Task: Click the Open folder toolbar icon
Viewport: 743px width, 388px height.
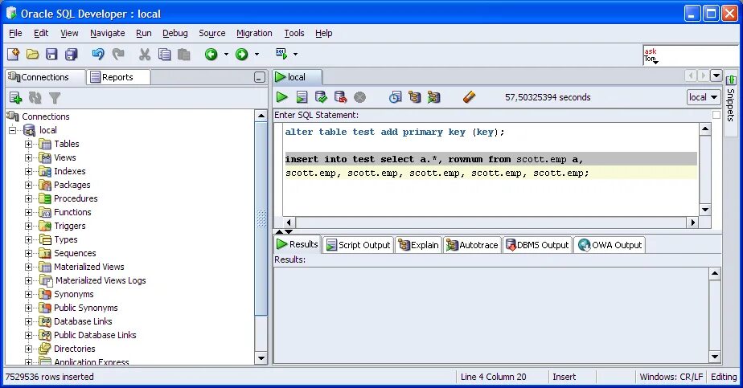Action: coord(33,55)
